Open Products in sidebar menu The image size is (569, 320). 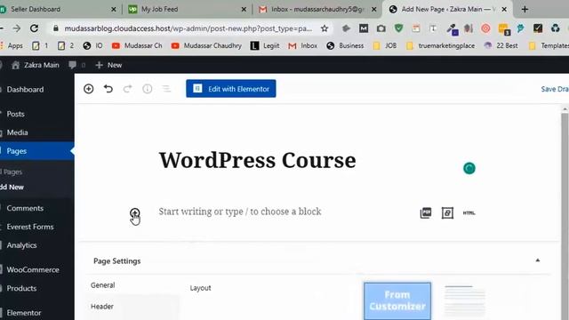click(x=21, y=288)
